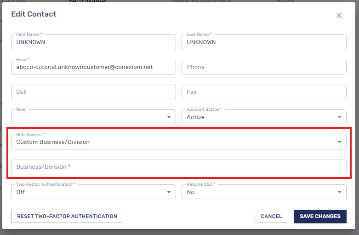The image size is (359, 235).
Task: Open the Account Status dropdown showing Active
Action: (257, 117)
